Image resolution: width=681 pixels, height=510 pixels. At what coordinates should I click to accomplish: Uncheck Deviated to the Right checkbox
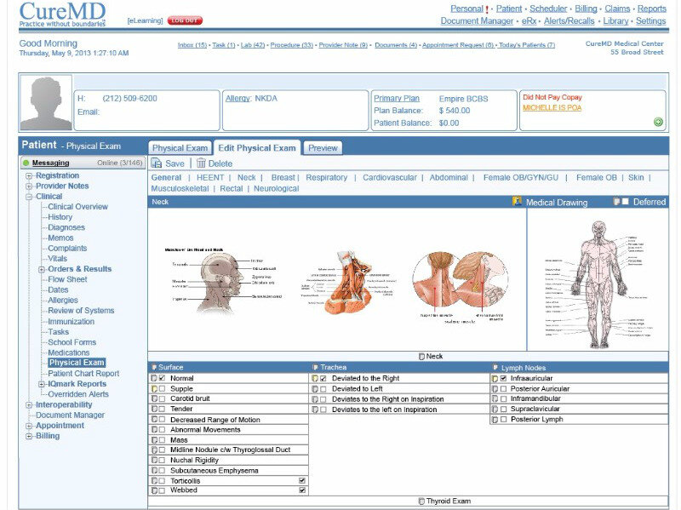323,378
